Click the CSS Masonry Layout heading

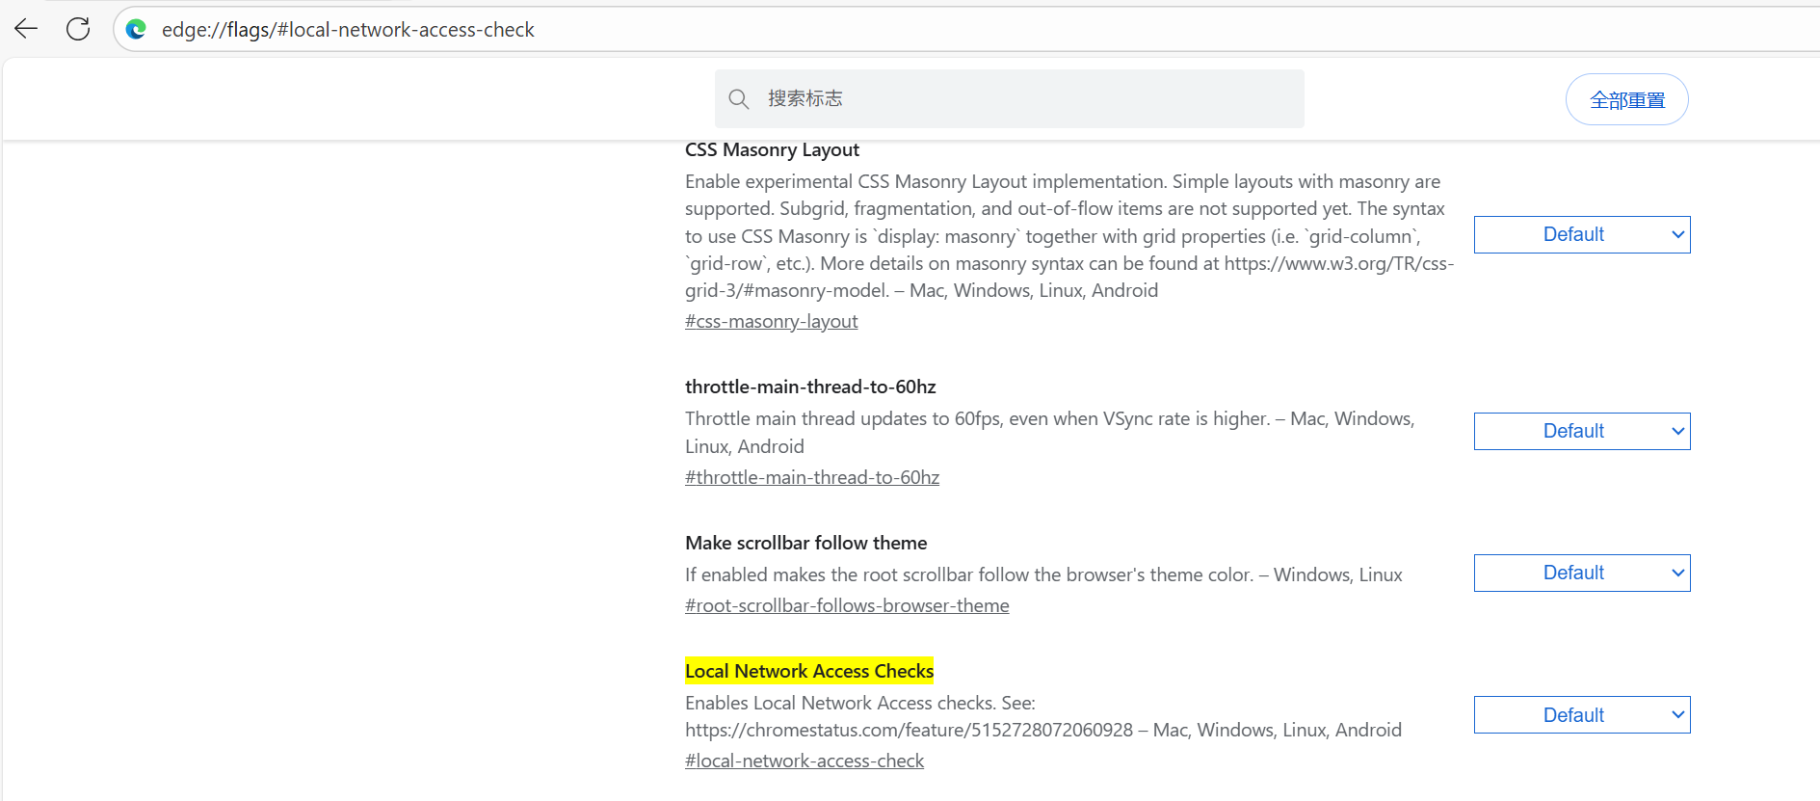pyautogui.click(x=772, y=149)
